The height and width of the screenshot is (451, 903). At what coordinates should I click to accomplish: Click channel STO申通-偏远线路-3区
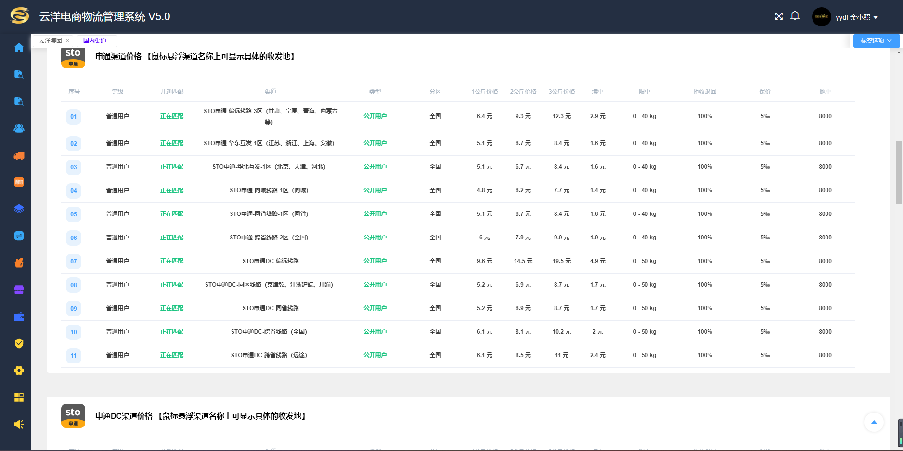(271, 116)
